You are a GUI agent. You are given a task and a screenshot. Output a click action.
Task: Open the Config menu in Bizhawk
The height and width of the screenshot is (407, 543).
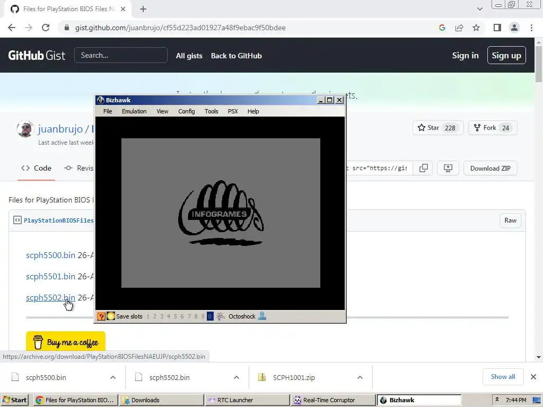[186, 111]
